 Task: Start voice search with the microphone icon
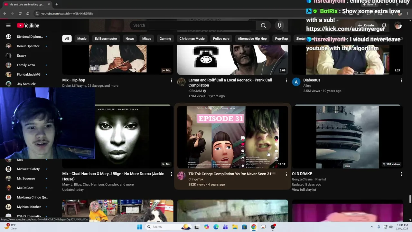pos(279,25)
